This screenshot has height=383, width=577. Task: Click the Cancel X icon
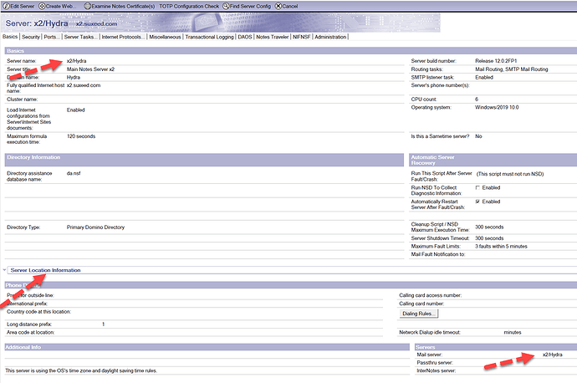(278, 6)
